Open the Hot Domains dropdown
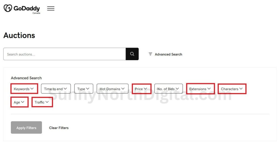This screenshot has height=145, width=280. pos(112,89)
